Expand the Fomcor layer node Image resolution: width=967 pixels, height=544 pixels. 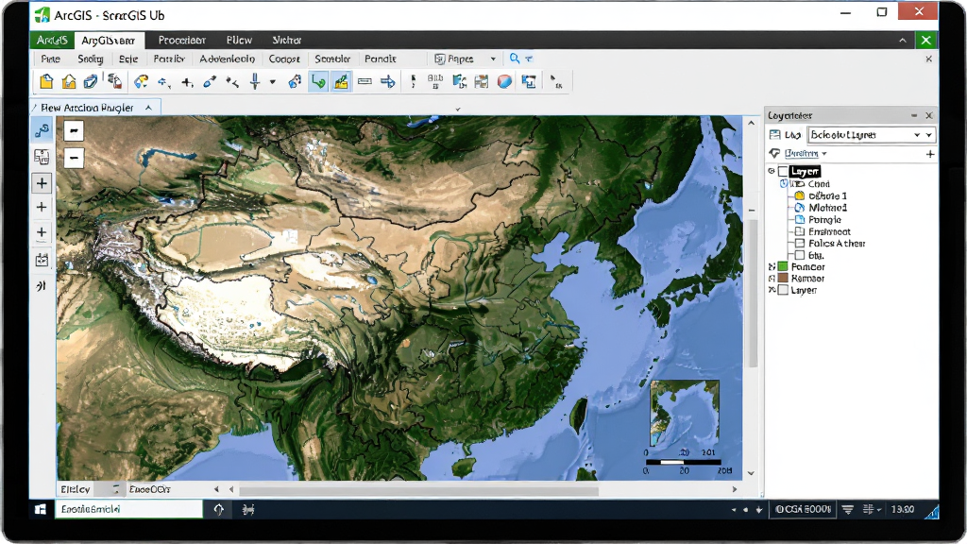(772, 266)
